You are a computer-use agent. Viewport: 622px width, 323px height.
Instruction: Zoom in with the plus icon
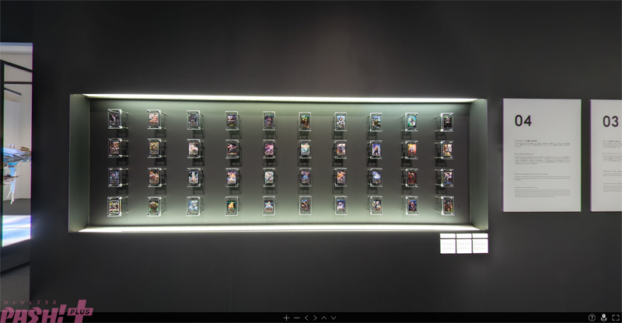click(286, 318)
